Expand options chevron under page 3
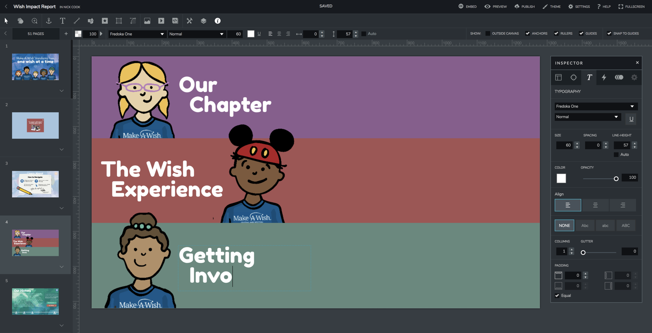 [62, 208]
